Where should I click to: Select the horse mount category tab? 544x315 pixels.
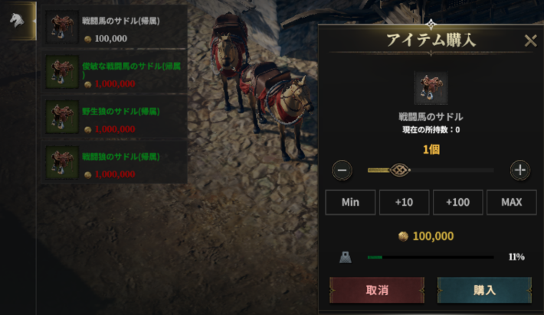pos(18,21)
